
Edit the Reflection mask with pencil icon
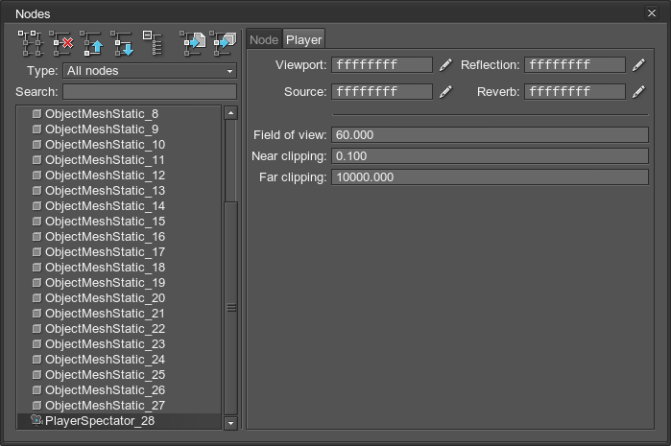(638, 65)
